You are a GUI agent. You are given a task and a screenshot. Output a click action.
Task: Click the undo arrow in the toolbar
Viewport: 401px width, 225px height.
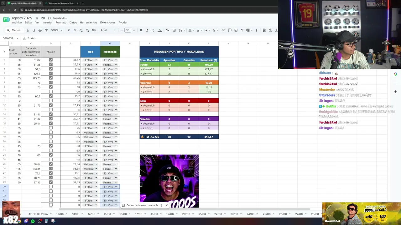point(28,30)
